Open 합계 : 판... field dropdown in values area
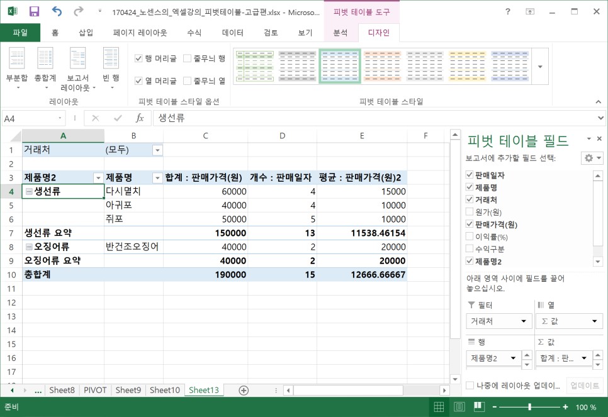This screenshot has height=417, width=608. [584, 358]
